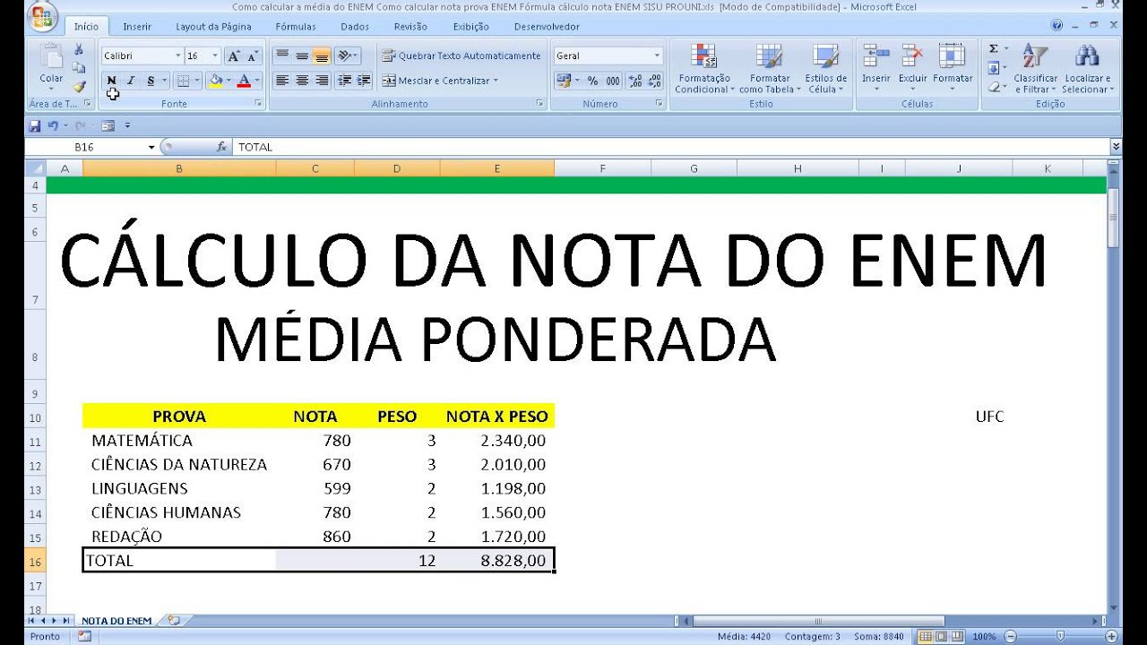Click the AutoSum sigma icon

(994, 48)
